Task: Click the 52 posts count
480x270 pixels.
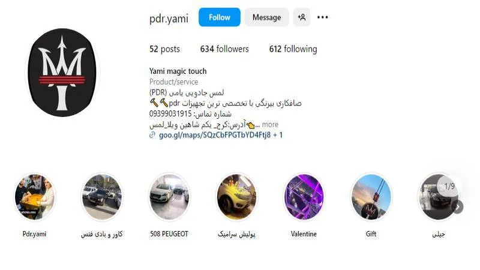Action: point(164,49)
